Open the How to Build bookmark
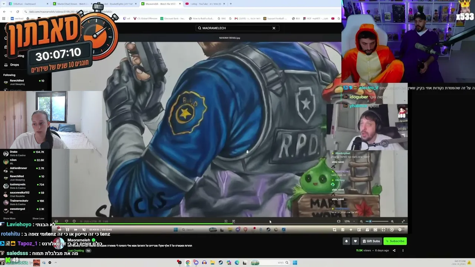 pos(201,19)
